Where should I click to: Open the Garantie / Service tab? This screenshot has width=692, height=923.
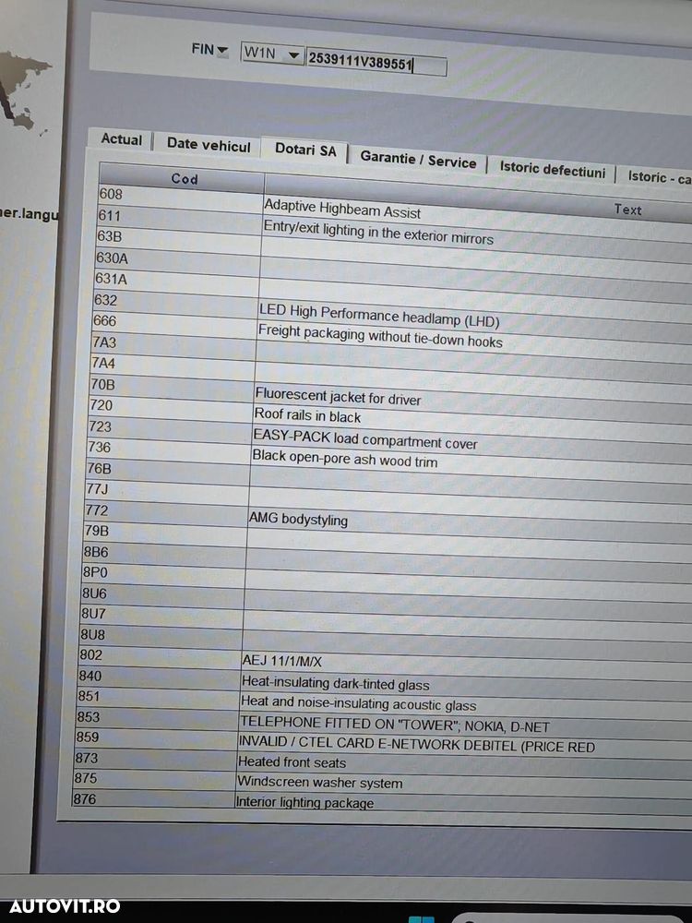coord(418,160)
